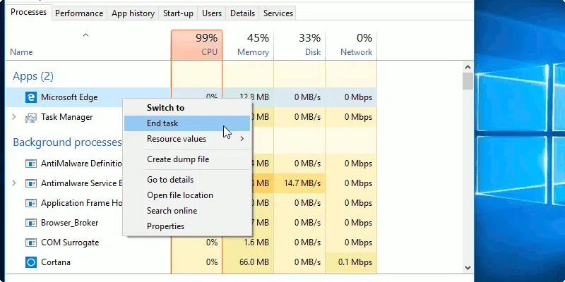
Task: Click the Application Frame Host icon
Action: click(30, 203)
